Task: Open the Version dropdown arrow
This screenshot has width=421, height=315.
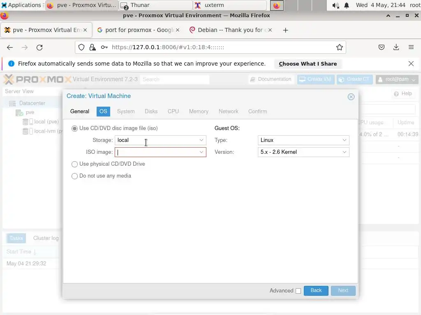Action: click(345, 152)
